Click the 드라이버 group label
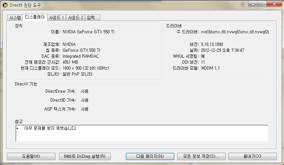The height and width of the screenshot is (165, 284). pos(174,26)
